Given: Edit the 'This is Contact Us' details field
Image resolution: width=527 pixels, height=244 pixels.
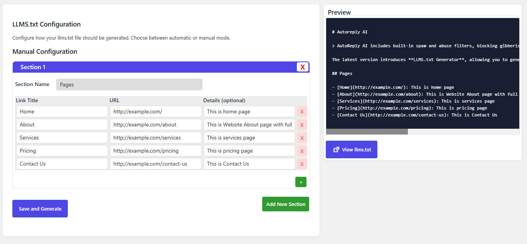Looking at the screenshot, I should click(249, 164).
